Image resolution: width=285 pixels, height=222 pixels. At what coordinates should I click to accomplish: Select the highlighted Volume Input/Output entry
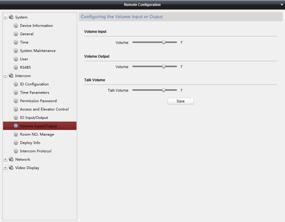pyautogui.click(x=39, y=126)
